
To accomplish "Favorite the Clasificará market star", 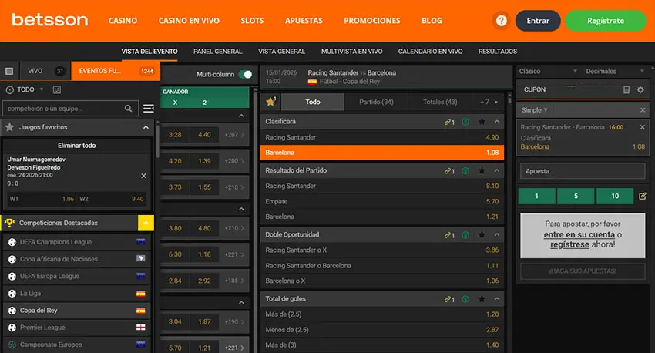I will click(x=482, y=122).
